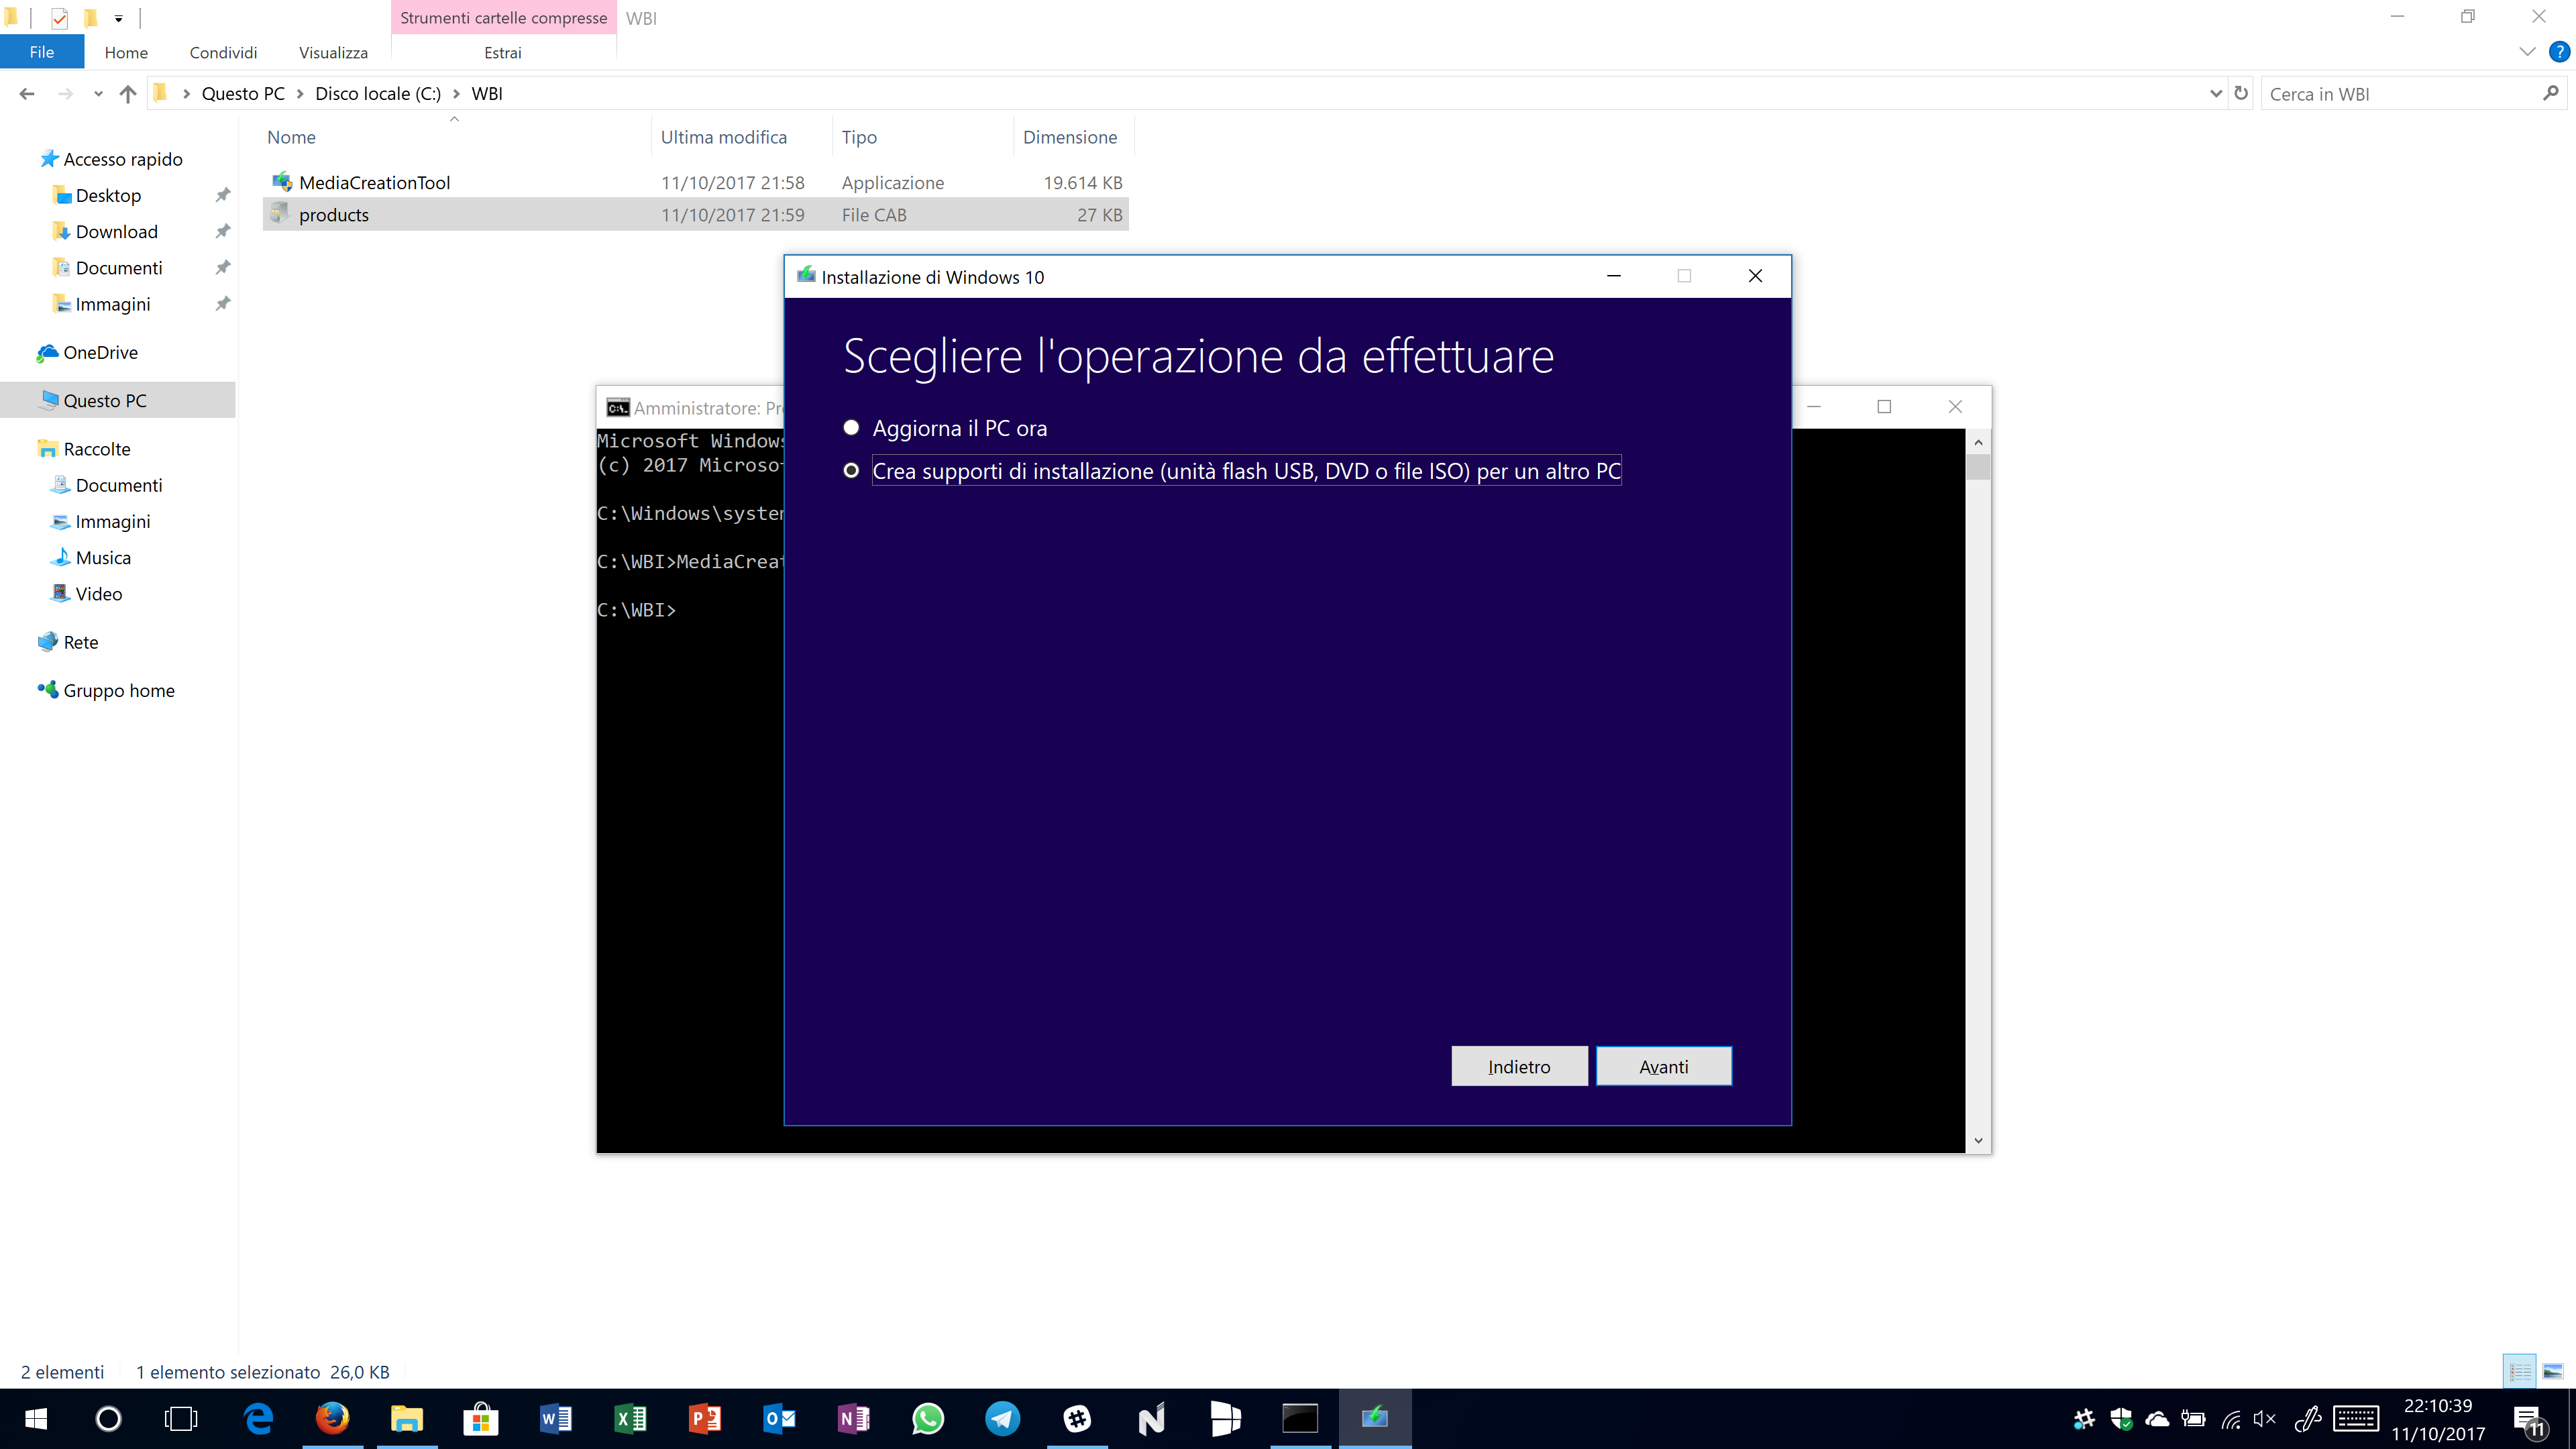2576x1449 pixels.
Task: Refresh the WBI folder view
Action: click(x=2241, y=93)
